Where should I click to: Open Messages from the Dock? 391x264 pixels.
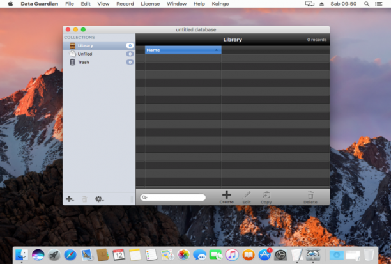(200, 255)
